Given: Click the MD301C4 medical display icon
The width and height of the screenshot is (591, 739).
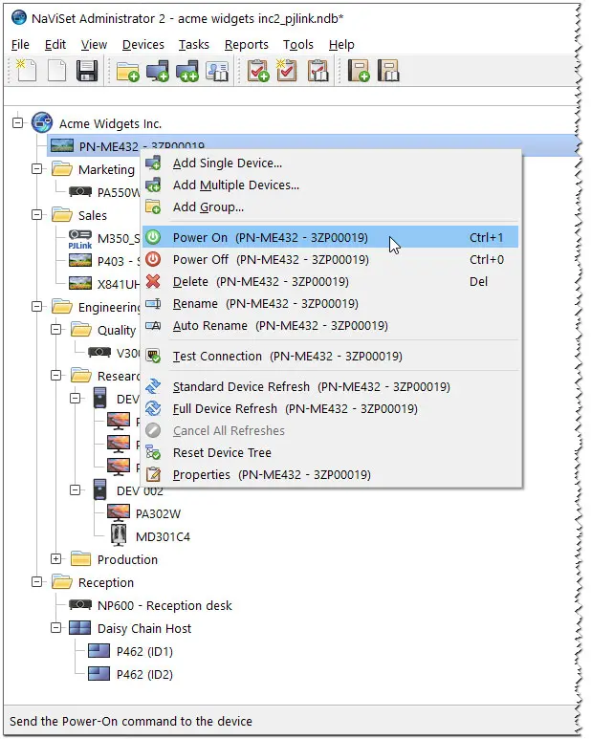Looking at the screenshot, I should pos(119,536).
